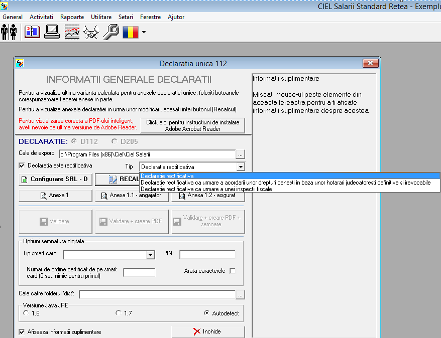The width and height of the screenshot is (441, 338).
Task: Click the Declaratia unica 112 window icon
Action: pos(20,63)
